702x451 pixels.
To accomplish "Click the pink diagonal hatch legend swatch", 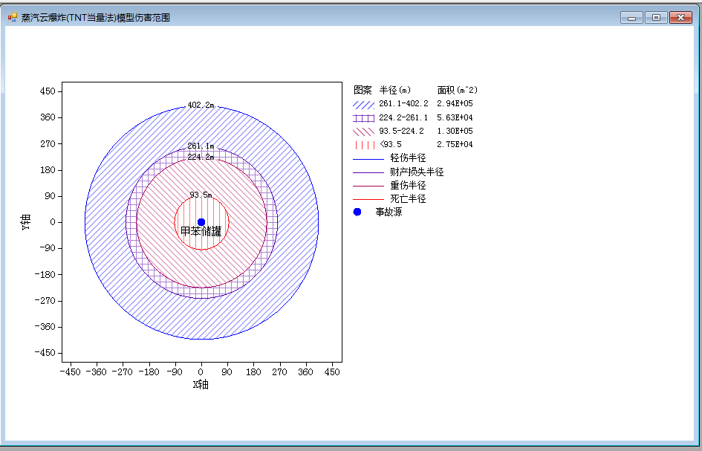I will 363,132.
